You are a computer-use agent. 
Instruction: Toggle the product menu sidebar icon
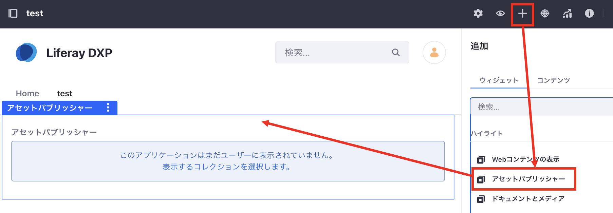[x=13, y=13]
